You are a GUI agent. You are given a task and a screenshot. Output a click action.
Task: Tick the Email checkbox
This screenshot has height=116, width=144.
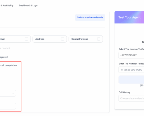coord(26,39)
